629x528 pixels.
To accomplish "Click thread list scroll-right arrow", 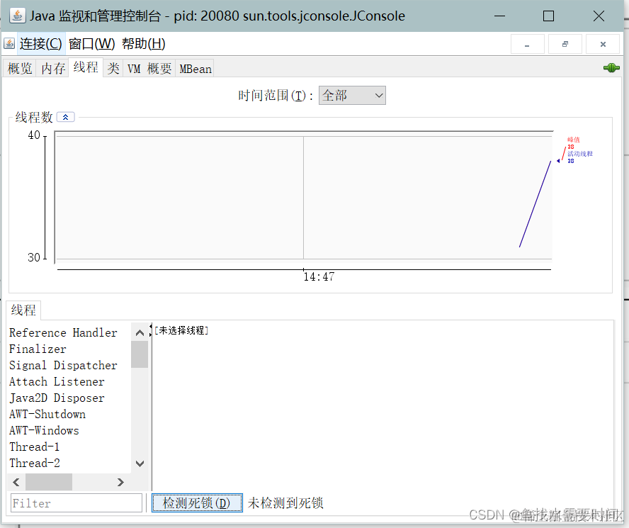I will (x=120, y=482).
